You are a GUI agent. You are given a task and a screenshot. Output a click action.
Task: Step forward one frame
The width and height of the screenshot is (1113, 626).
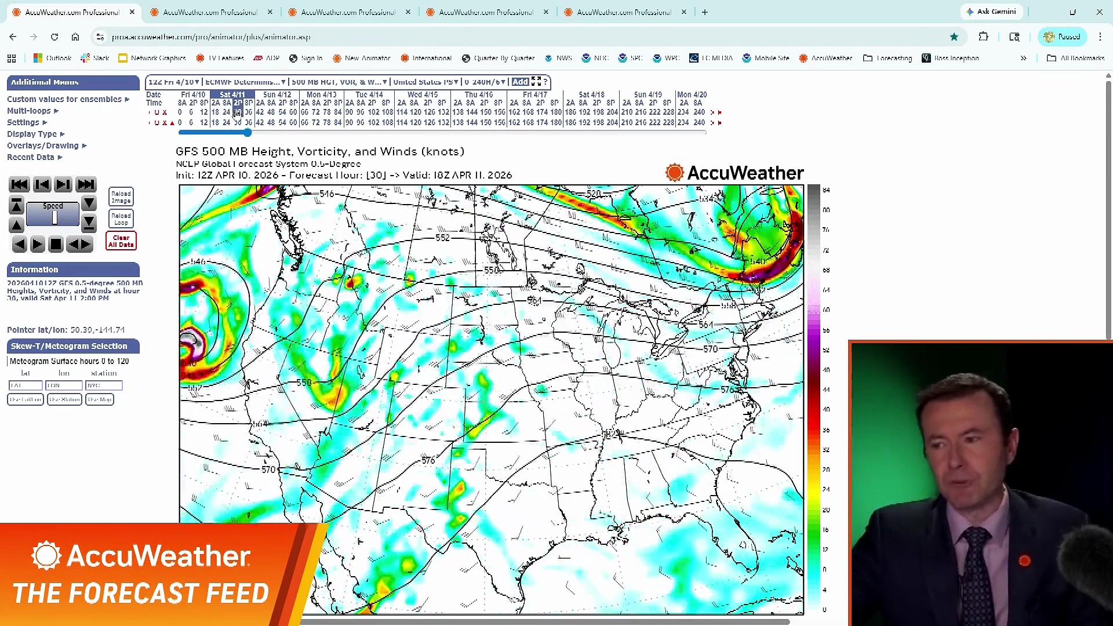[x=63, y=185]
